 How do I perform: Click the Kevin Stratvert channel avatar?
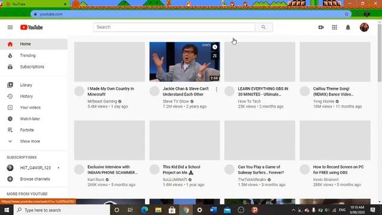coord(305,170)
